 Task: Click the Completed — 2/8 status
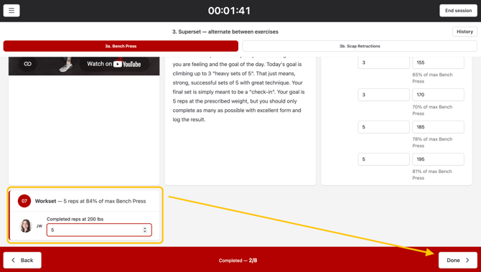238,261
